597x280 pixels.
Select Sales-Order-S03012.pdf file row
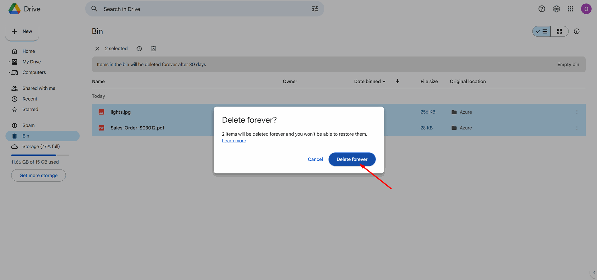click(339, 128)
